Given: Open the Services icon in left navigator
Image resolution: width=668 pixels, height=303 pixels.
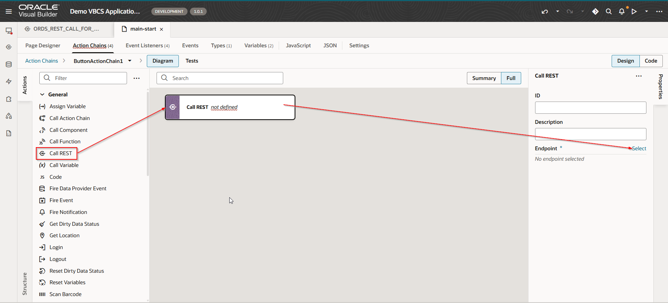Looking at the screenshot, I should click(x=9, y=47).
